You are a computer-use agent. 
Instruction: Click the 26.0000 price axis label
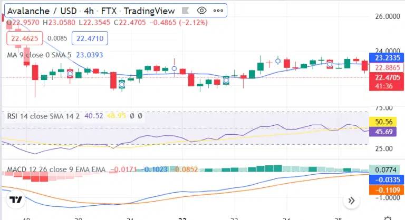click(x=388, y=16)
